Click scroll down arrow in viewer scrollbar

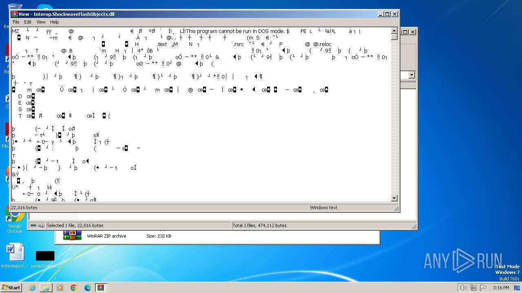(394, 199)
